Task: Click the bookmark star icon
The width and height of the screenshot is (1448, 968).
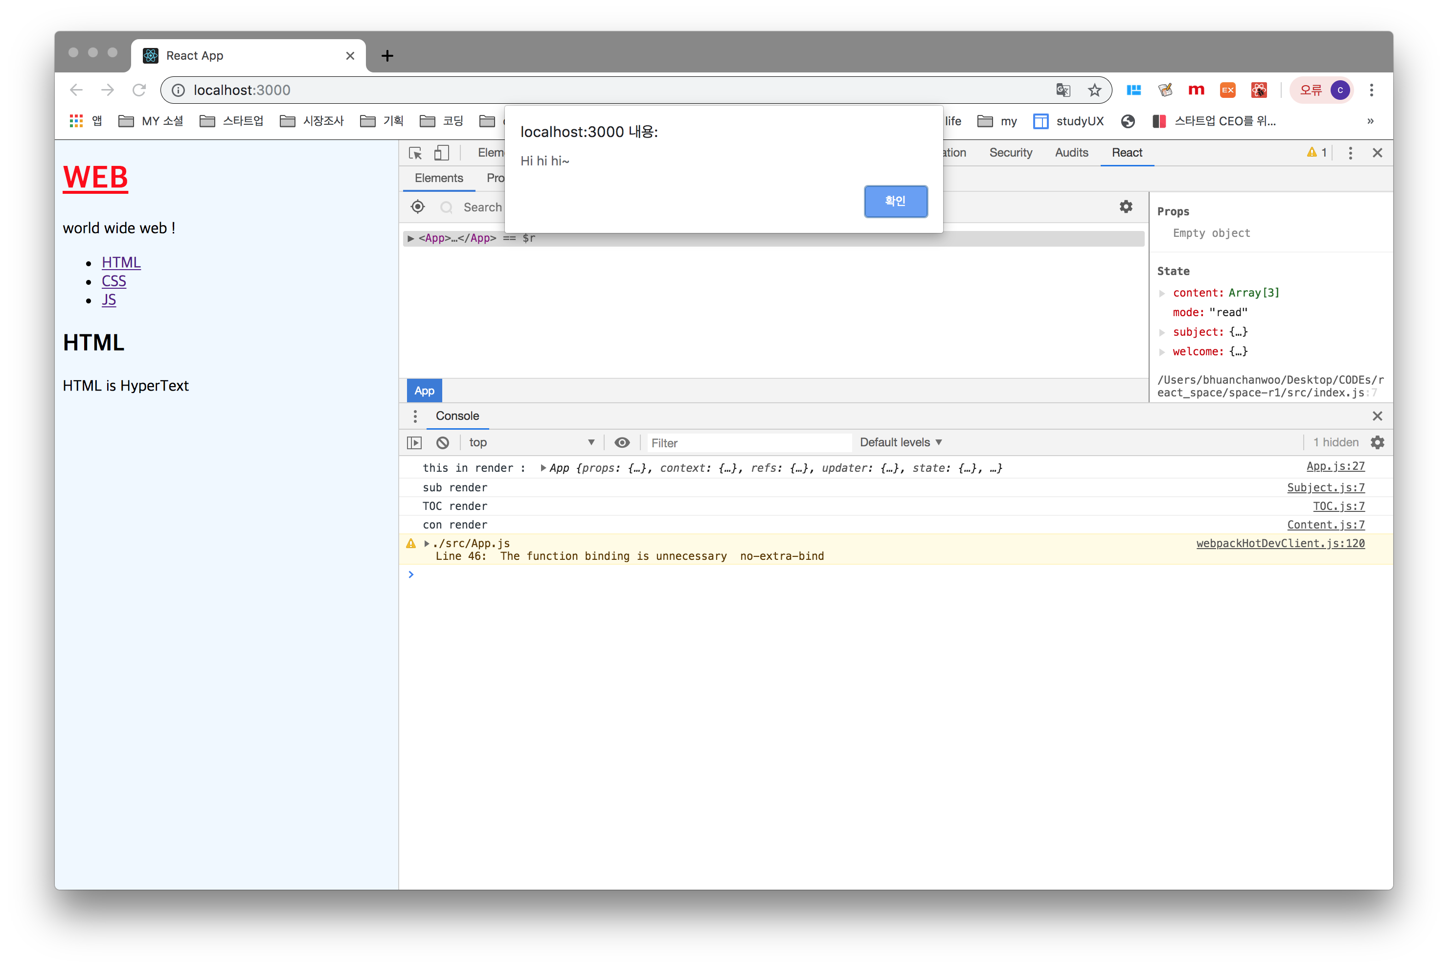Action: click(1094, 90)
